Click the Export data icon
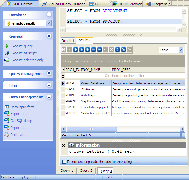 pos(7,114)
